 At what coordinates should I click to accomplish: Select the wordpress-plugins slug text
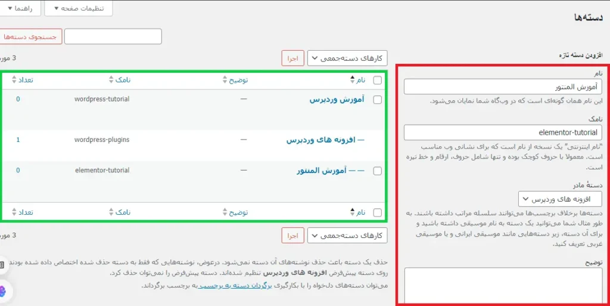pos(102,140)
